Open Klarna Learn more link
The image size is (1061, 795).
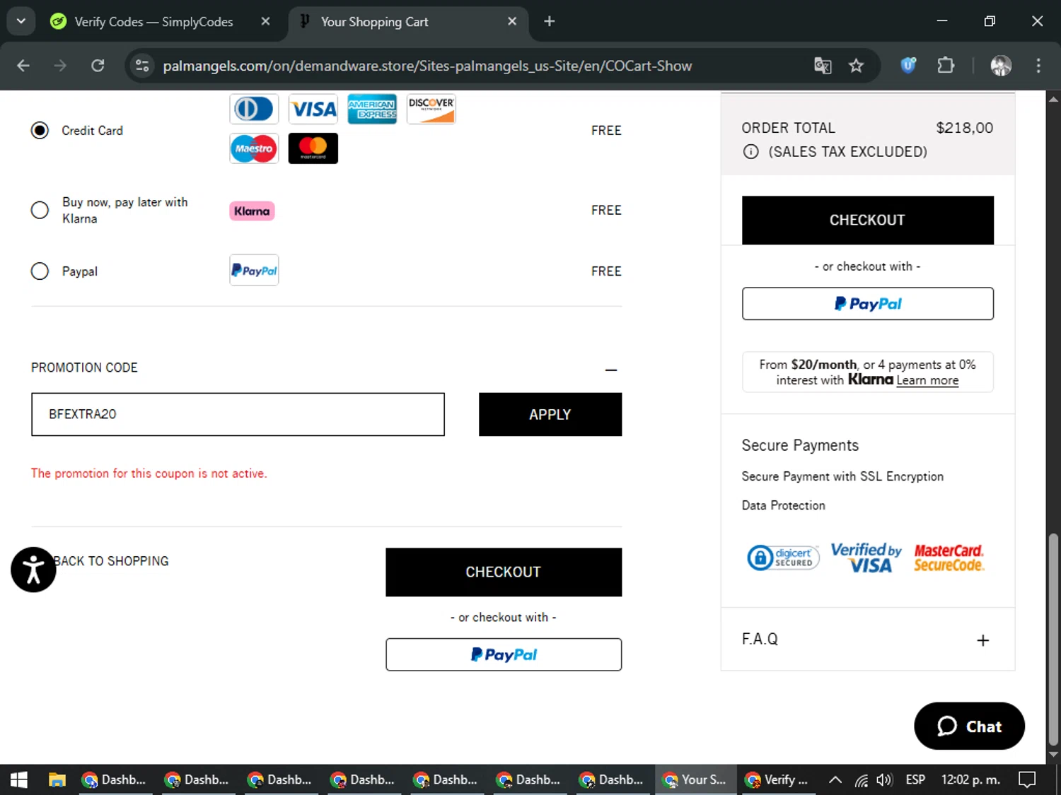pyautogui.click(x=927, y=380)
